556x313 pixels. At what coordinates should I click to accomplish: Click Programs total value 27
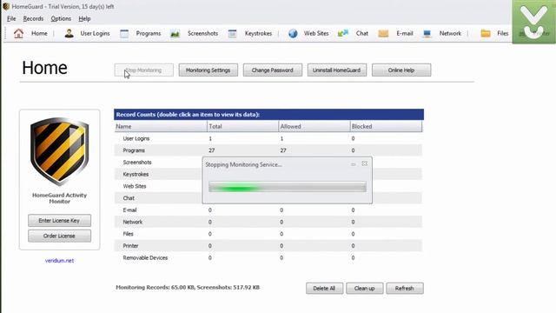(212, 150)
